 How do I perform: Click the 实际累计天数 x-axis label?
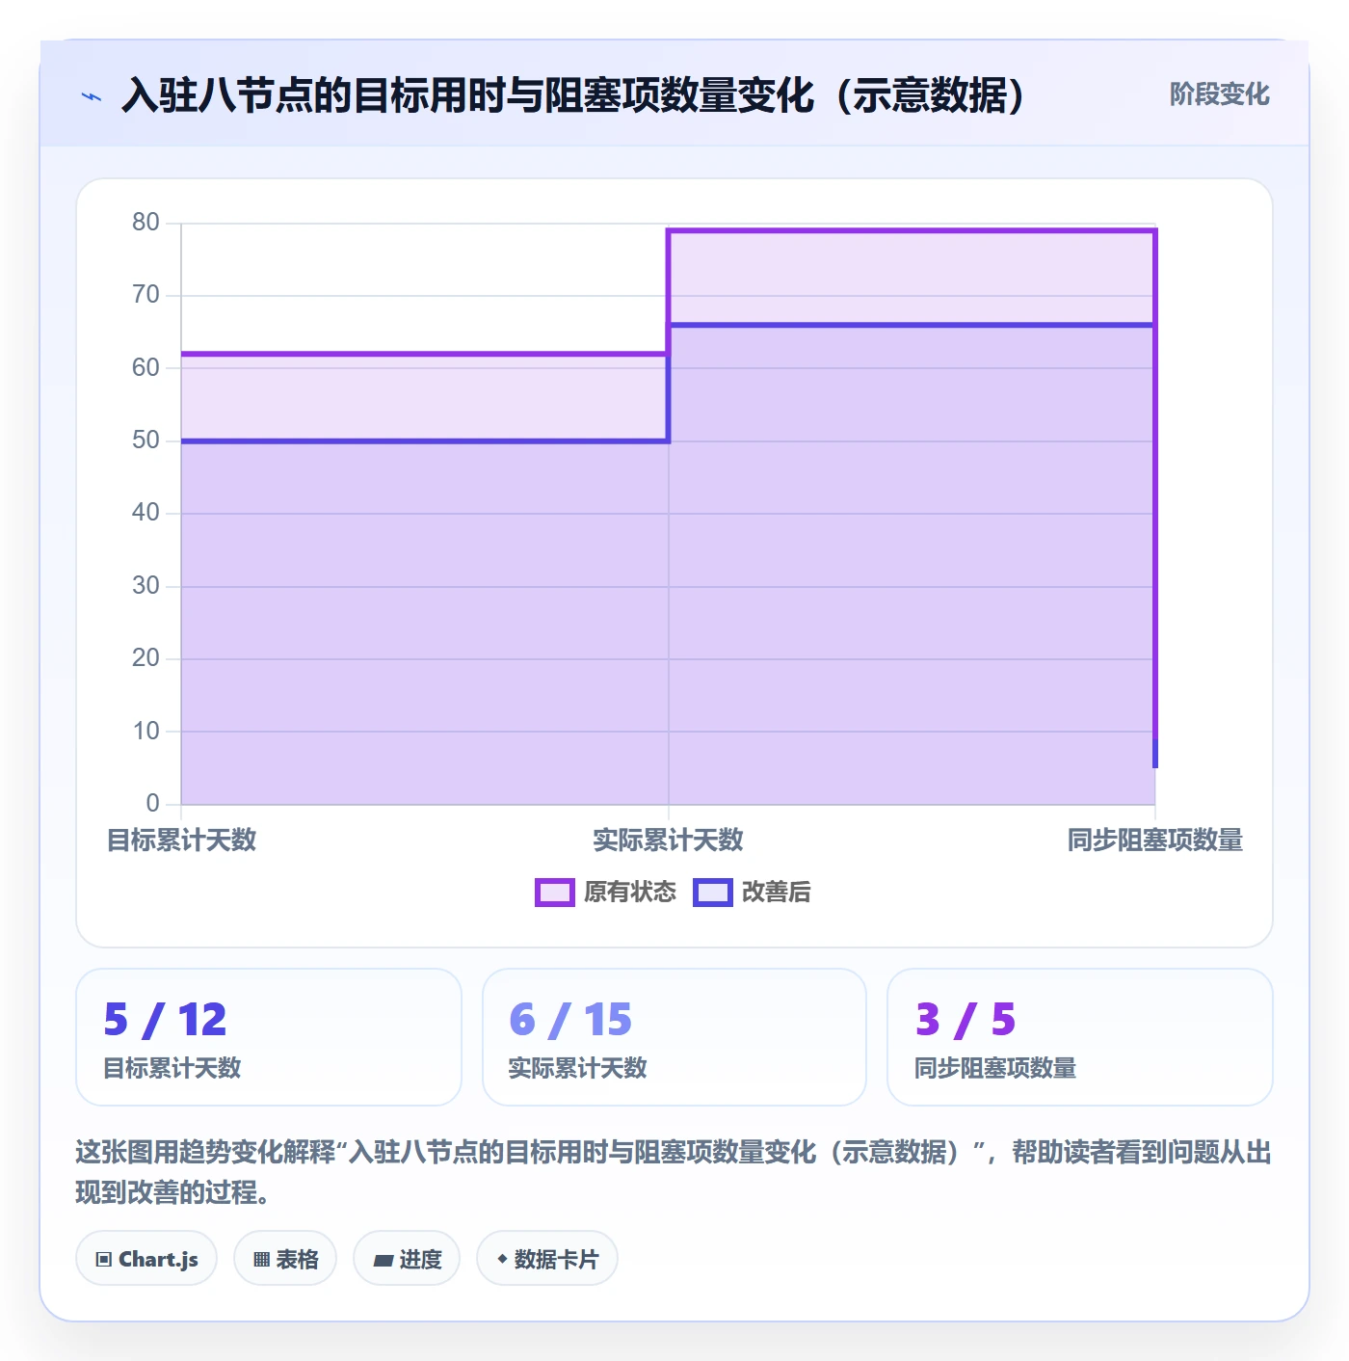668,841
